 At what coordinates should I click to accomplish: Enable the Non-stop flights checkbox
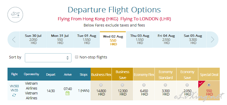[x=76, y=57]
